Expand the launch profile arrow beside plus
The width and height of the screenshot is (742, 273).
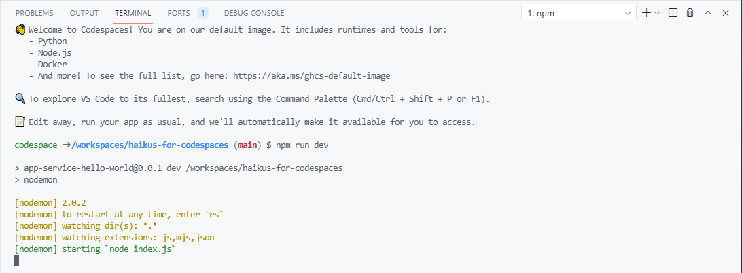(x=657, y=13)
